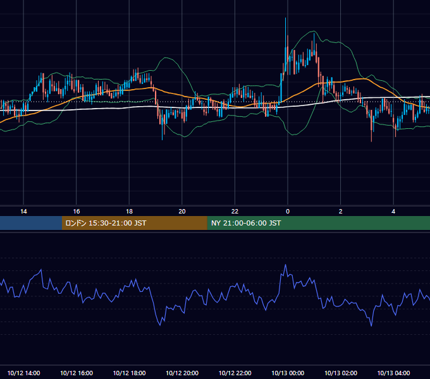The image size is (430, 379).
Task: Click the '10/13 00:00' date label
Action: click(288, 373)
